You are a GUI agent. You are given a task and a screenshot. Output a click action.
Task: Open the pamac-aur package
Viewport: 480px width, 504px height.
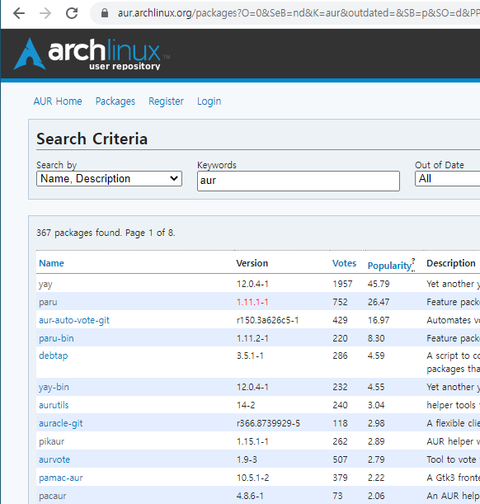[x=61, y=478]
